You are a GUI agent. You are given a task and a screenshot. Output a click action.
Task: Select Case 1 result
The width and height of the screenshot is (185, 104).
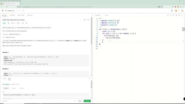pyautogui.click(x=6, y=88)
